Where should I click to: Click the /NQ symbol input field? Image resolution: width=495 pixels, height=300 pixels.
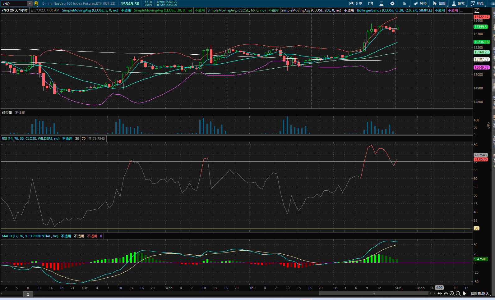pos(14,3)
